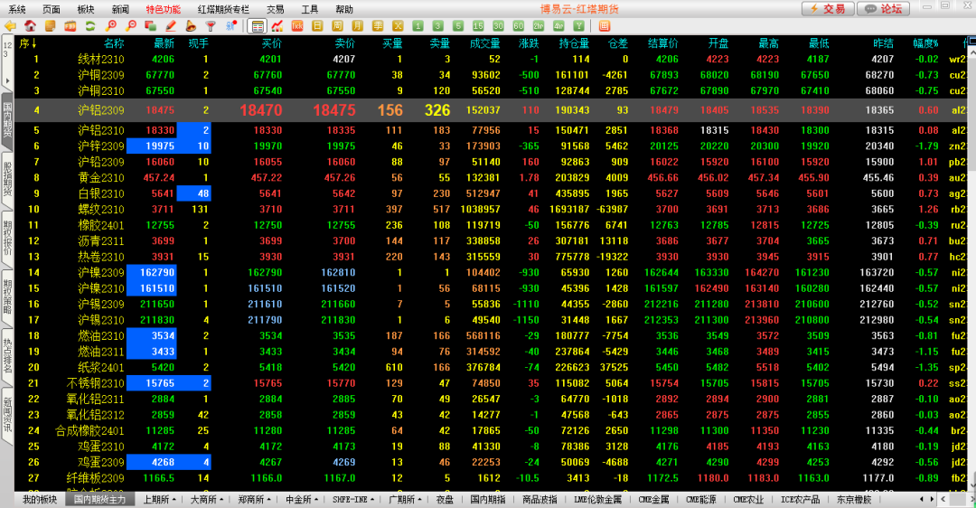Click the yellow back arrow icon
Screen dimensions: 976x508
click(11, 26)
